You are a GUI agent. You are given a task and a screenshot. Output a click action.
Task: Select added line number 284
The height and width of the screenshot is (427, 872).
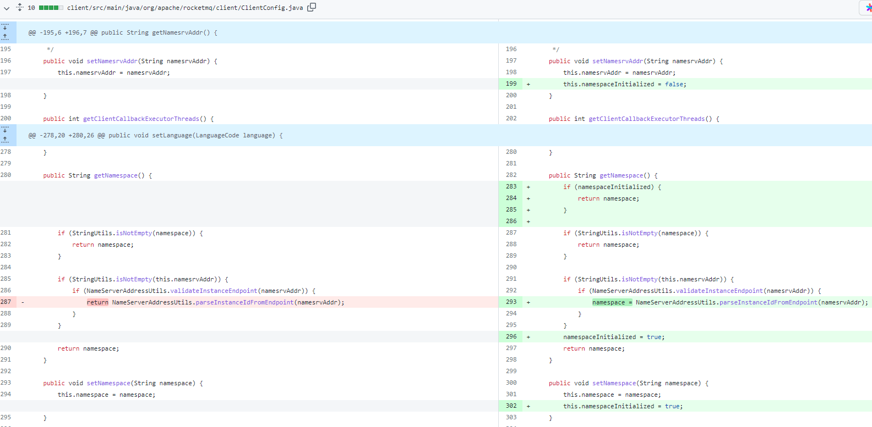(x=511, y=198)
